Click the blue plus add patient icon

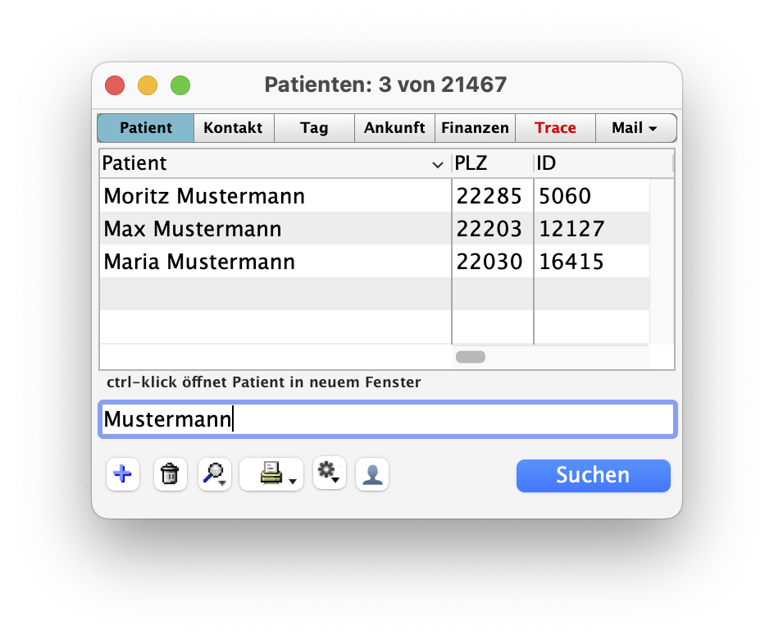click(123, 474)
